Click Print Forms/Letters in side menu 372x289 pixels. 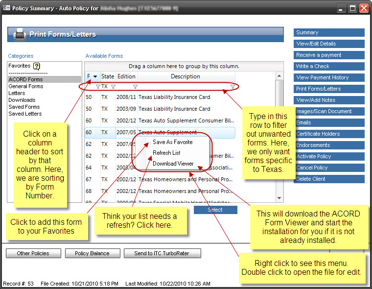[329, 89]
